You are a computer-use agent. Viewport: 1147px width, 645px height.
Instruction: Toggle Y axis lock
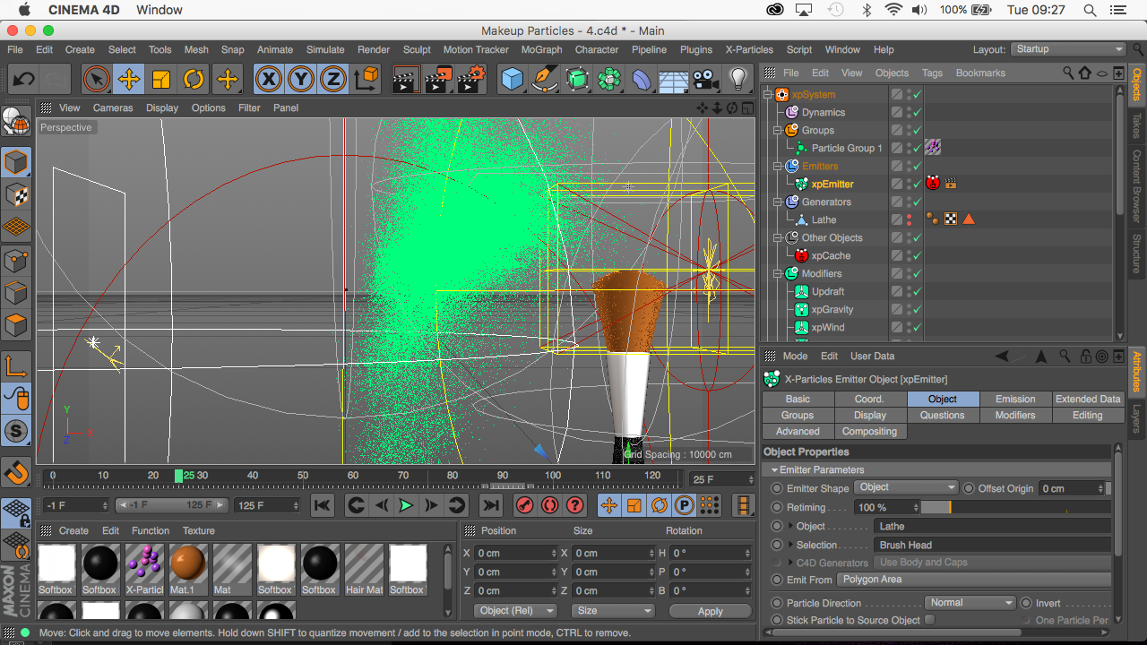[301, 79]
